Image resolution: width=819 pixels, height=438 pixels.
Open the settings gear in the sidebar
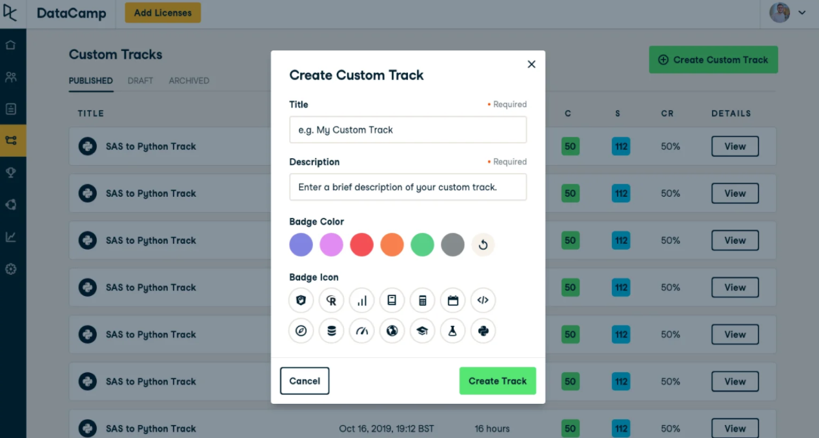[x=11, y=269]
